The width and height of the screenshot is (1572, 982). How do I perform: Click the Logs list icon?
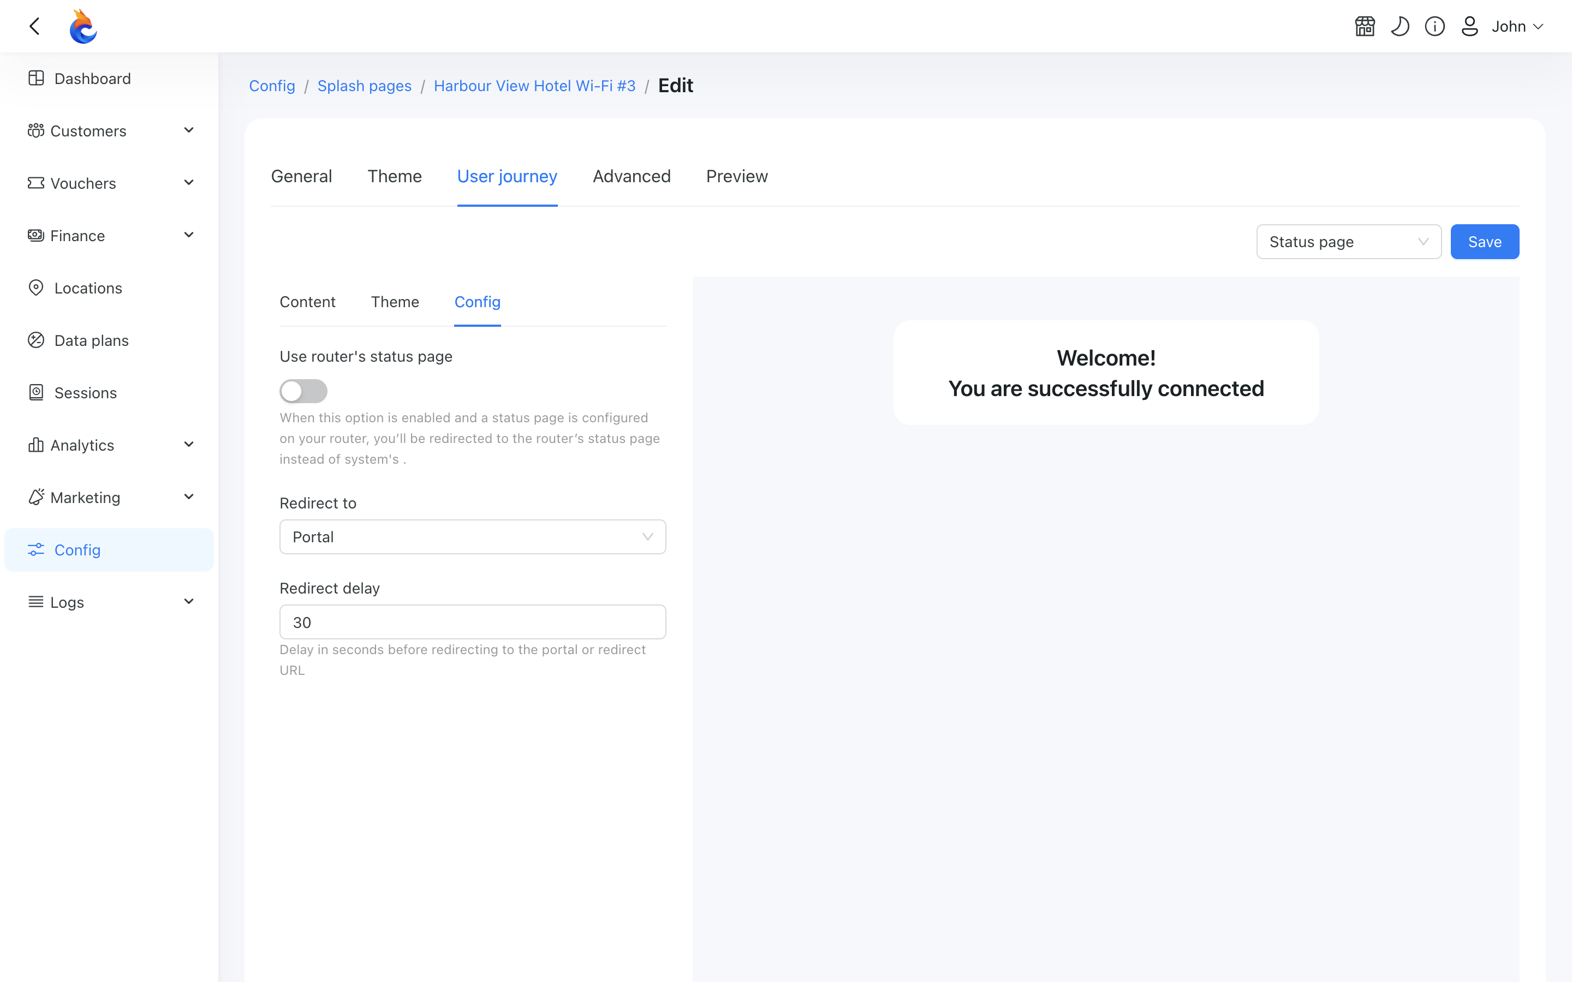pos(35,601)
